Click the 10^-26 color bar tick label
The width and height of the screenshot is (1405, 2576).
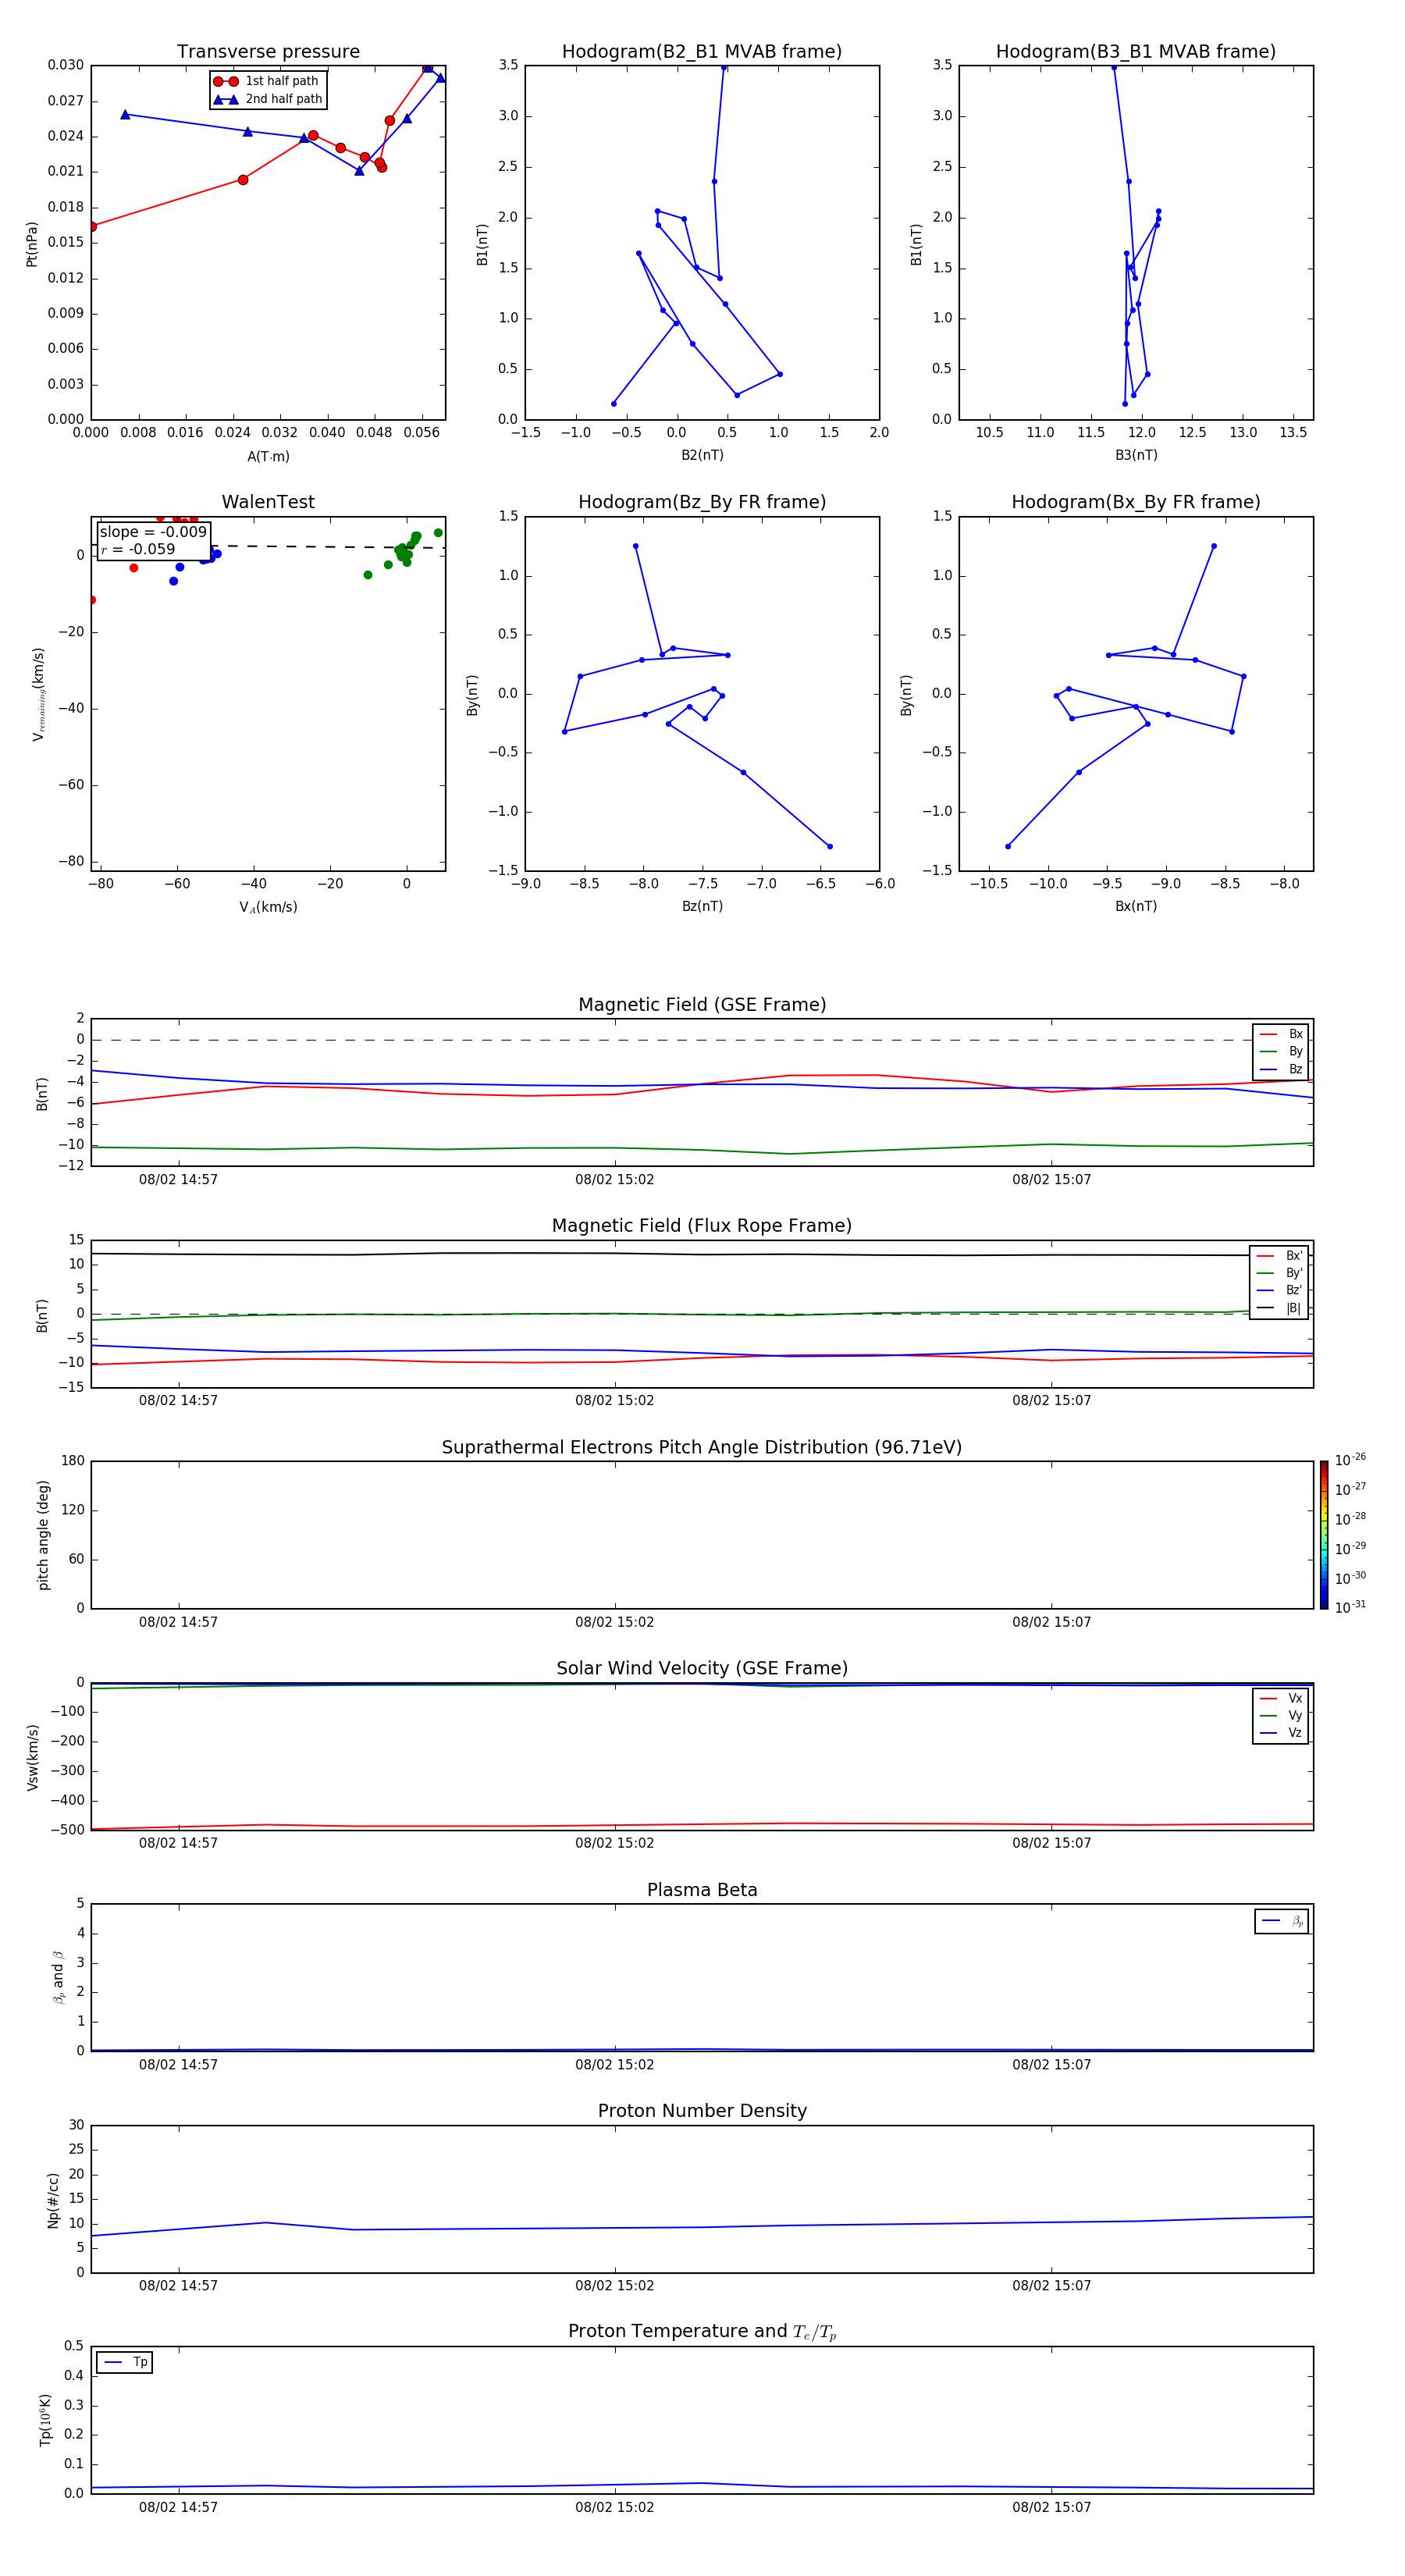[1350, 1460]
